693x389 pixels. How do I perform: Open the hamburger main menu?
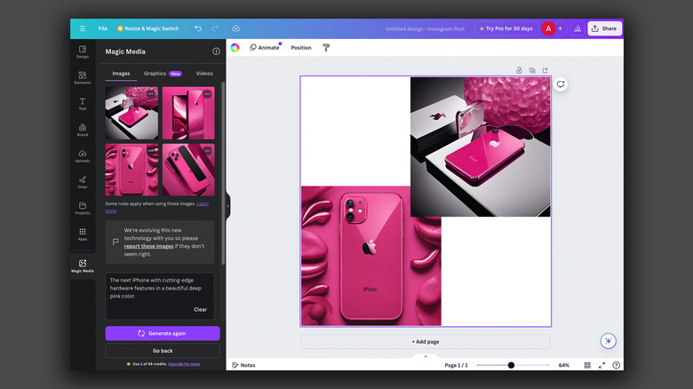83,28
